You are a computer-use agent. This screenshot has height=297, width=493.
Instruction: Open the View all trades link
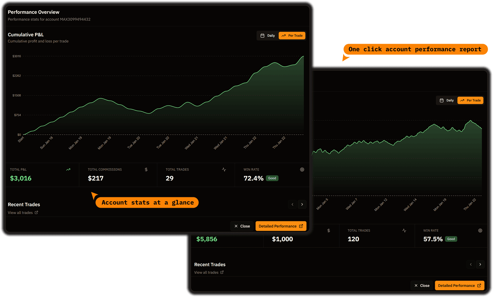point(20,212)
